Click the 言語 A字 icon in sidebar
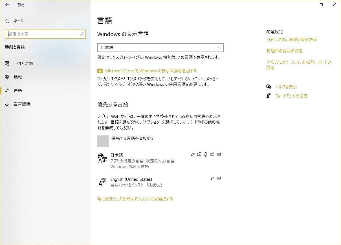341x245 pixels. (x=7, y=90)
